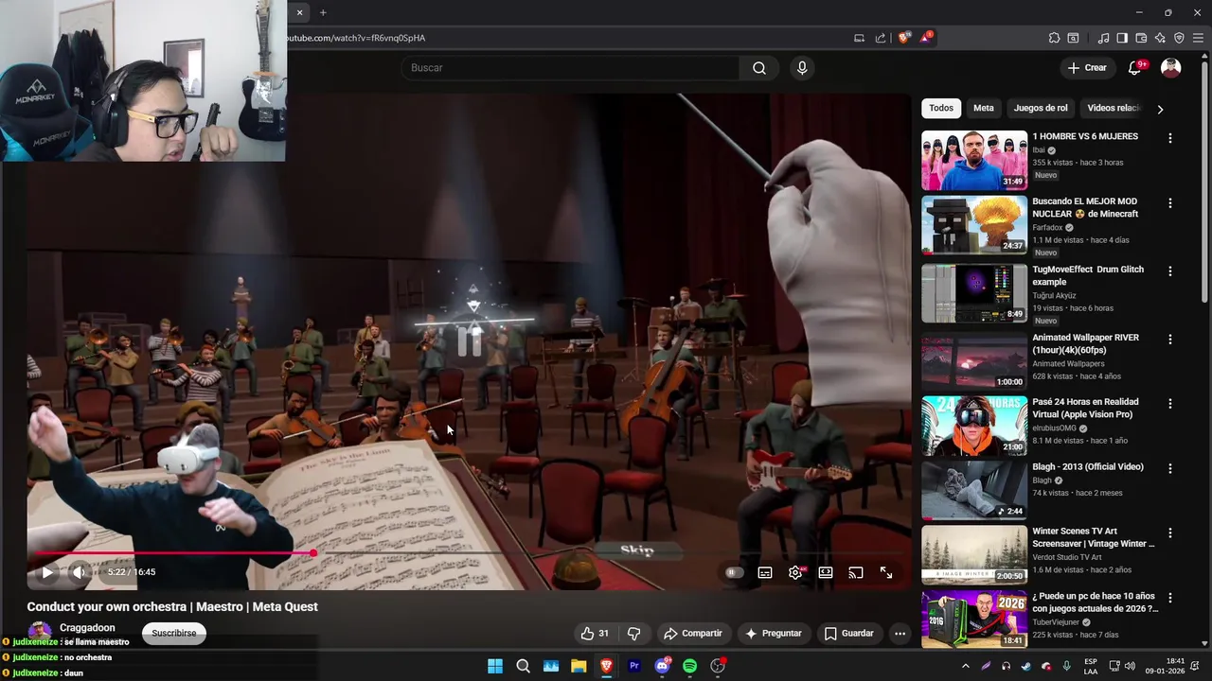1212x681 pixels.
Task: Open the YouTube account avatar menu
Action: point(1171,68)
